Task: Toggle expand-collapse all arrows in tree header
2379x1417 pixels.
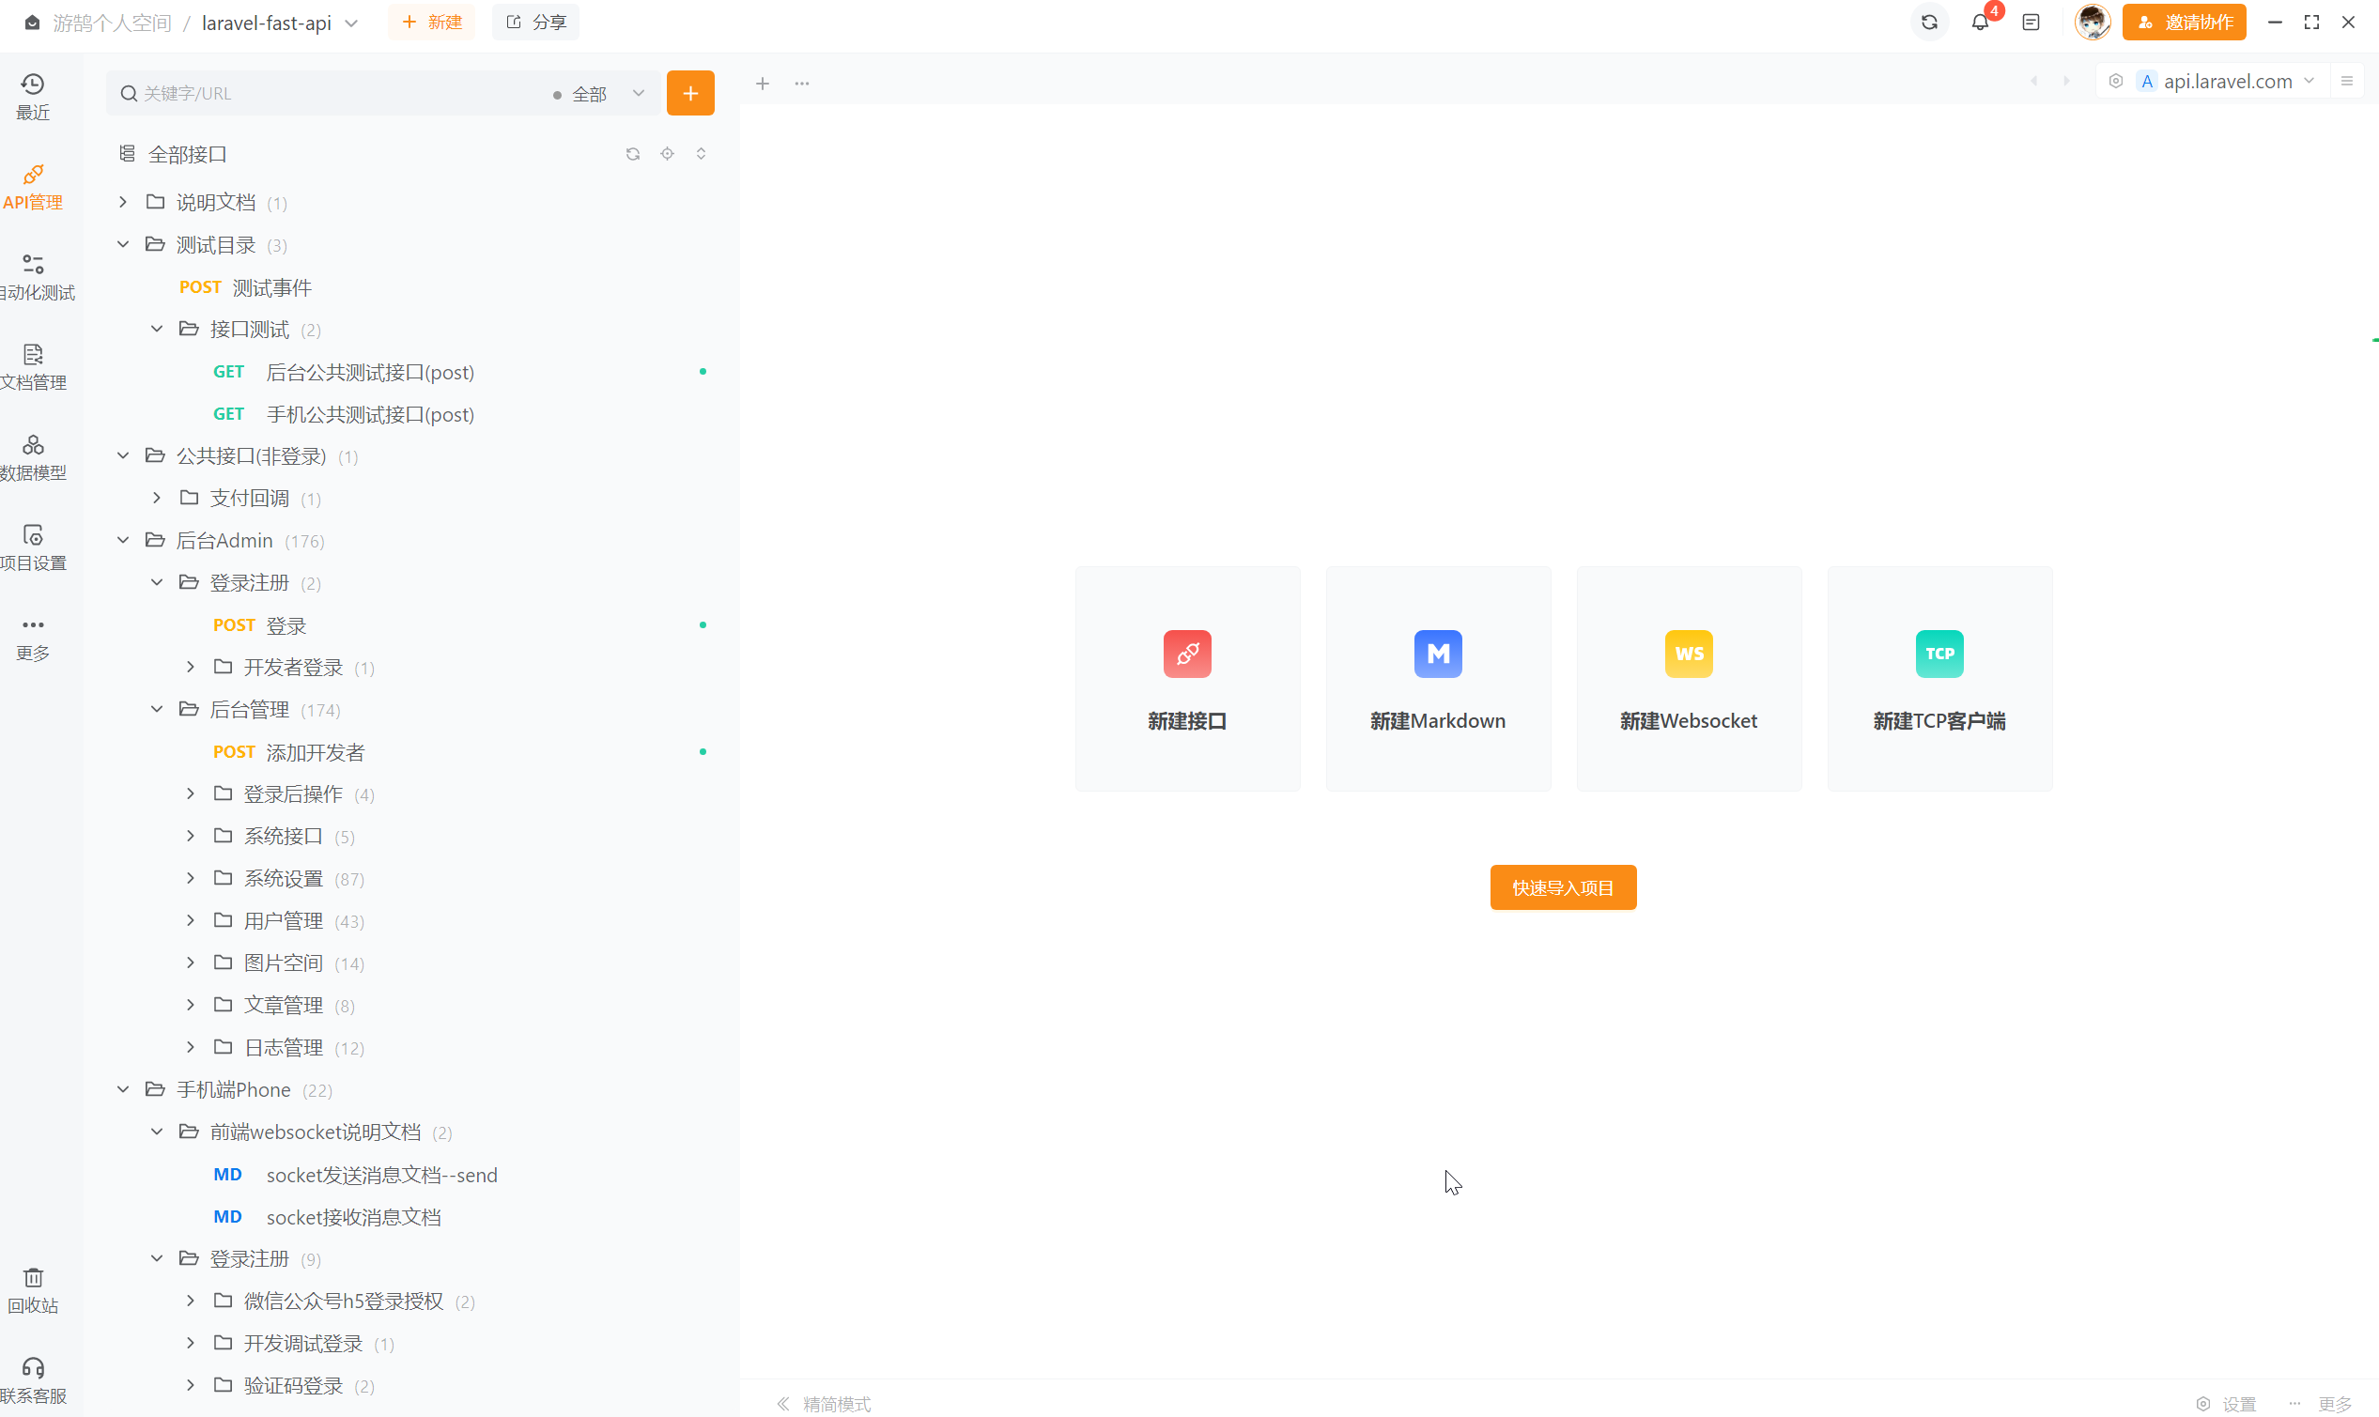Action: 701,154
